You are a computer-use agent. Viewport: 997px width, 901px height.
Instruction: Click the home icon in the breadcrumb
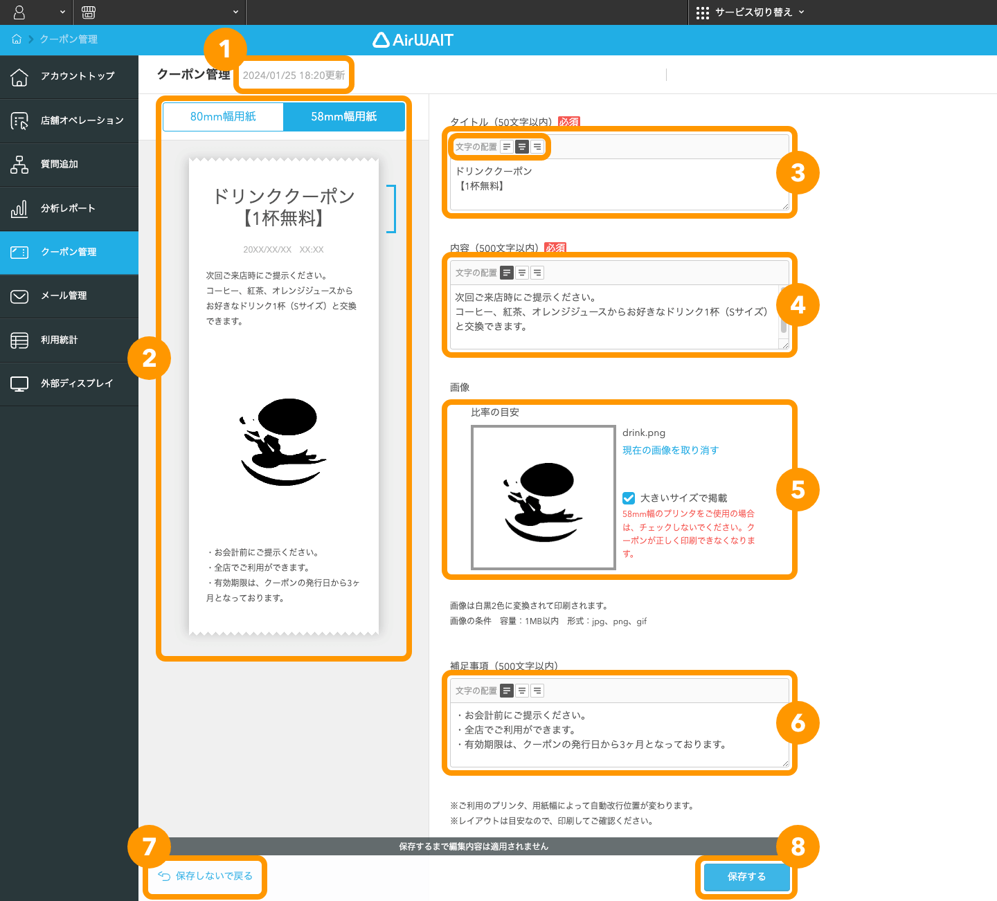tap(16, 39)
